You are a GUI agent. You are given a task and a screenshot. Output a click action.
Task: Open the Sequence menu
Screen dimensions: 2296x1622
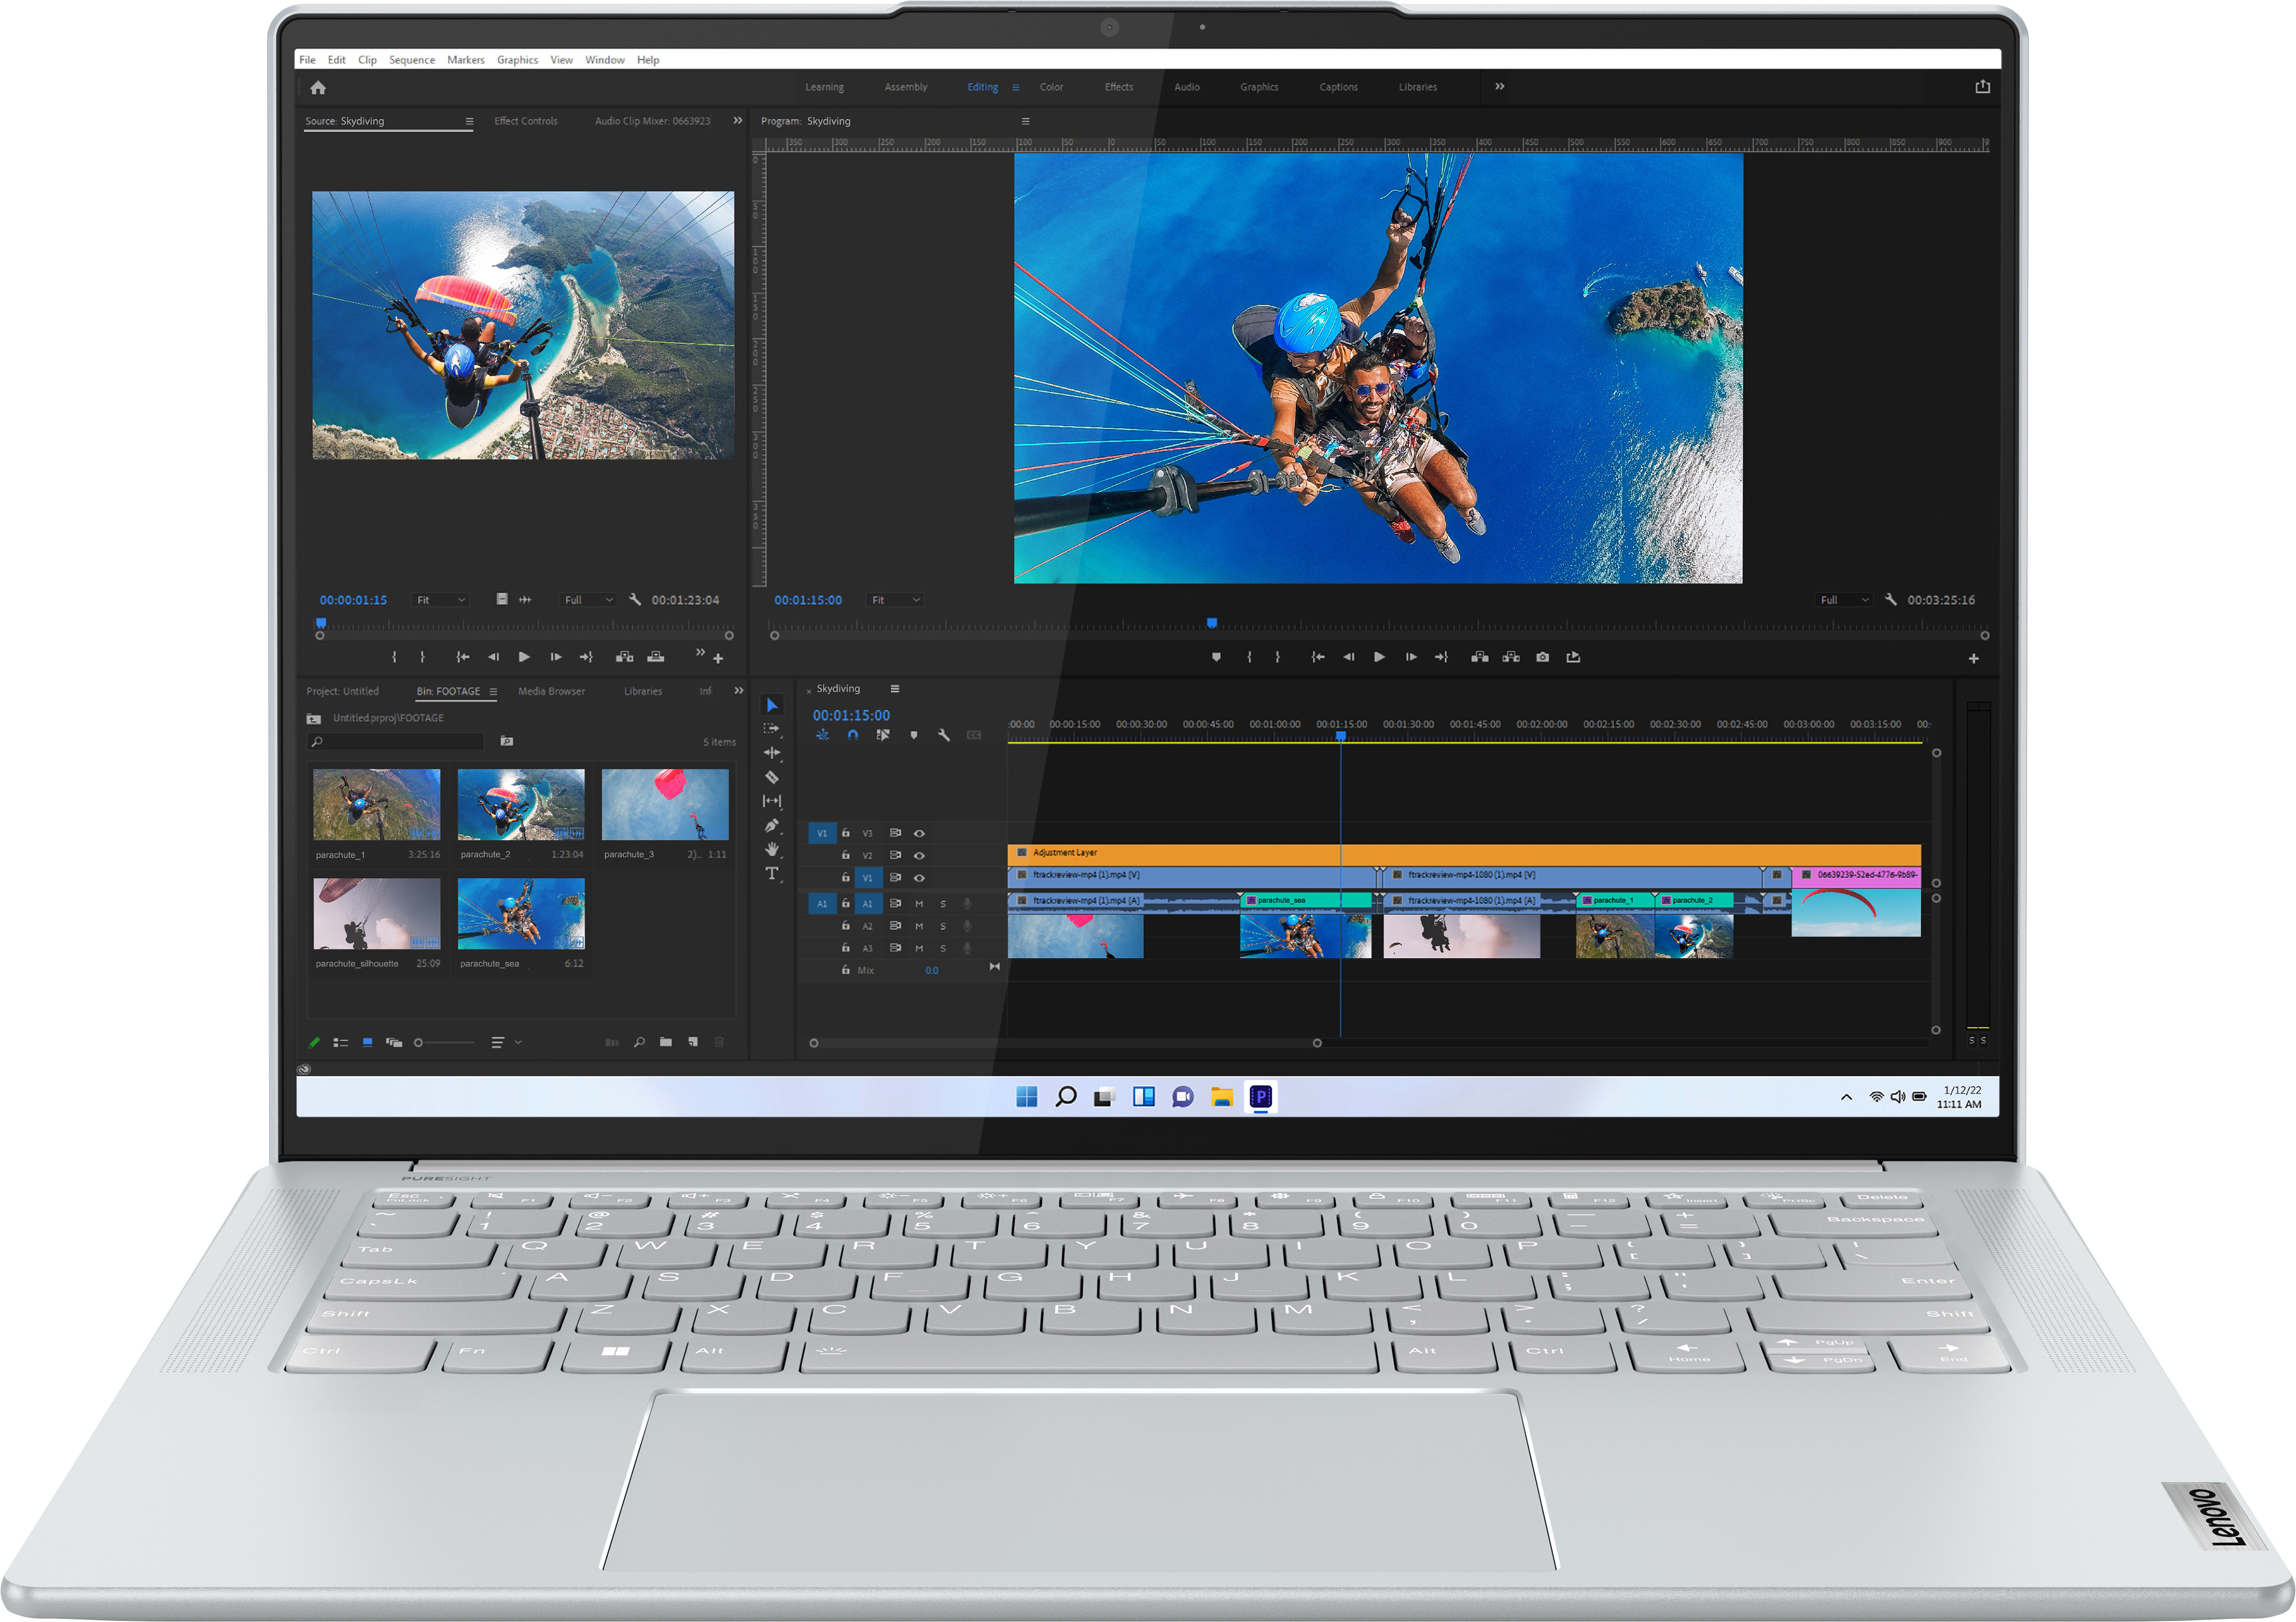coord(411,60)
